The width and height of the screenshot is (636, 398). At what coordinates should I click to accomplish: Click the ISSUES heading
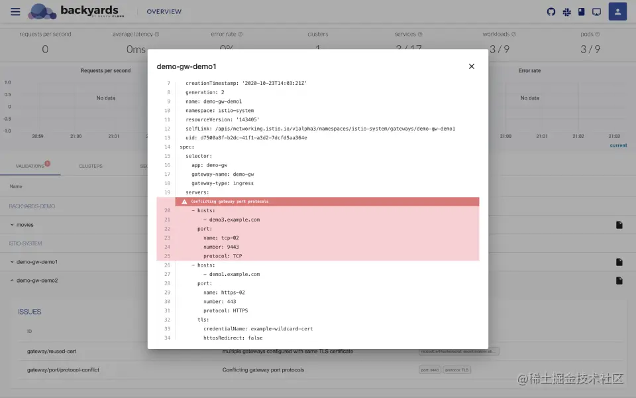(x=30, y=312)
